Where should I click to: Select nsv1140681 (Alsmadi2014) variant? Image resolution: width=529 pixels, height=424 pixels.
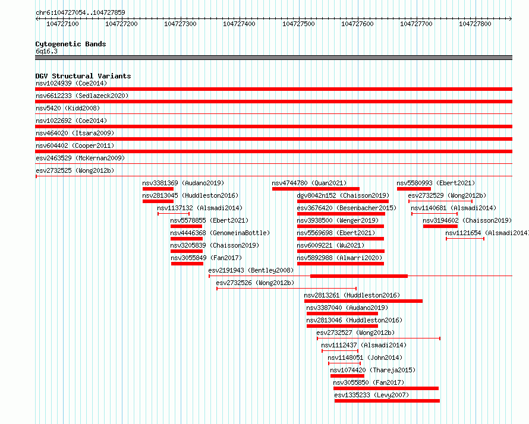[454, 208]
